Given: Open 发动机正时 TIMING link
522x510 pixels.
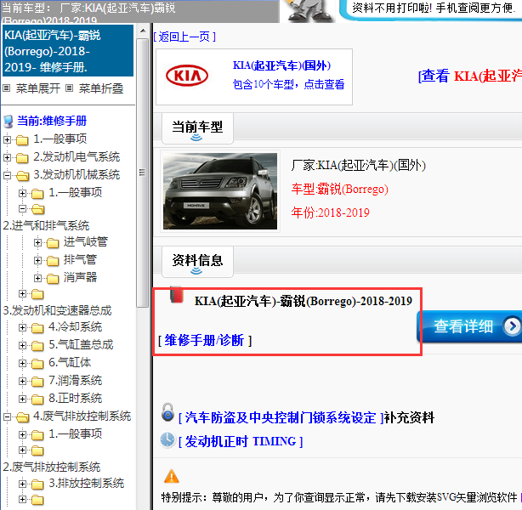Looking at the screenshot, I should pos(241,442).
